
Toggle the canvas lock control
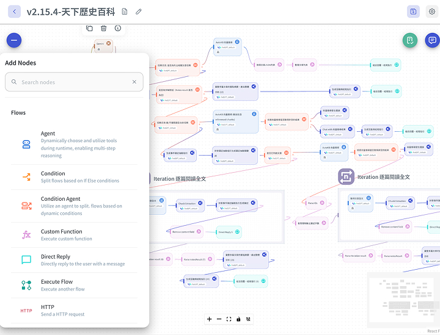pyautogui.click(x=238, y=319)
